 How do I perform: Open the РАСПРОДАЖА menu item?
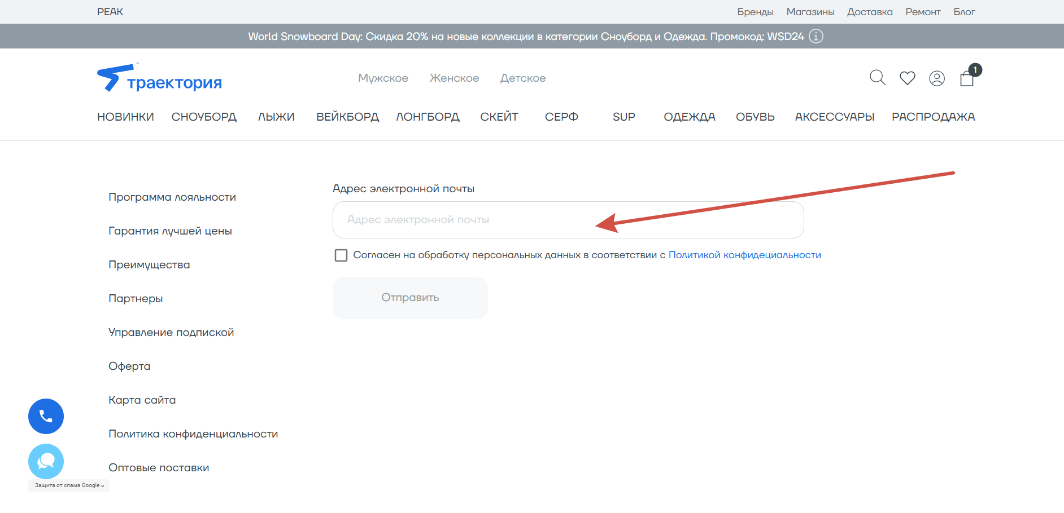(933, 117)
